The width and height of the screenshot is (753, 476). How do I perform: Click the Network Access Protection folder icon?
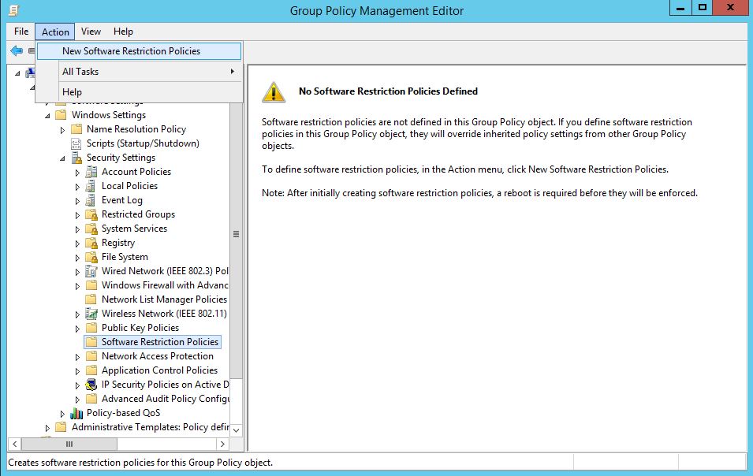(91, 356)
